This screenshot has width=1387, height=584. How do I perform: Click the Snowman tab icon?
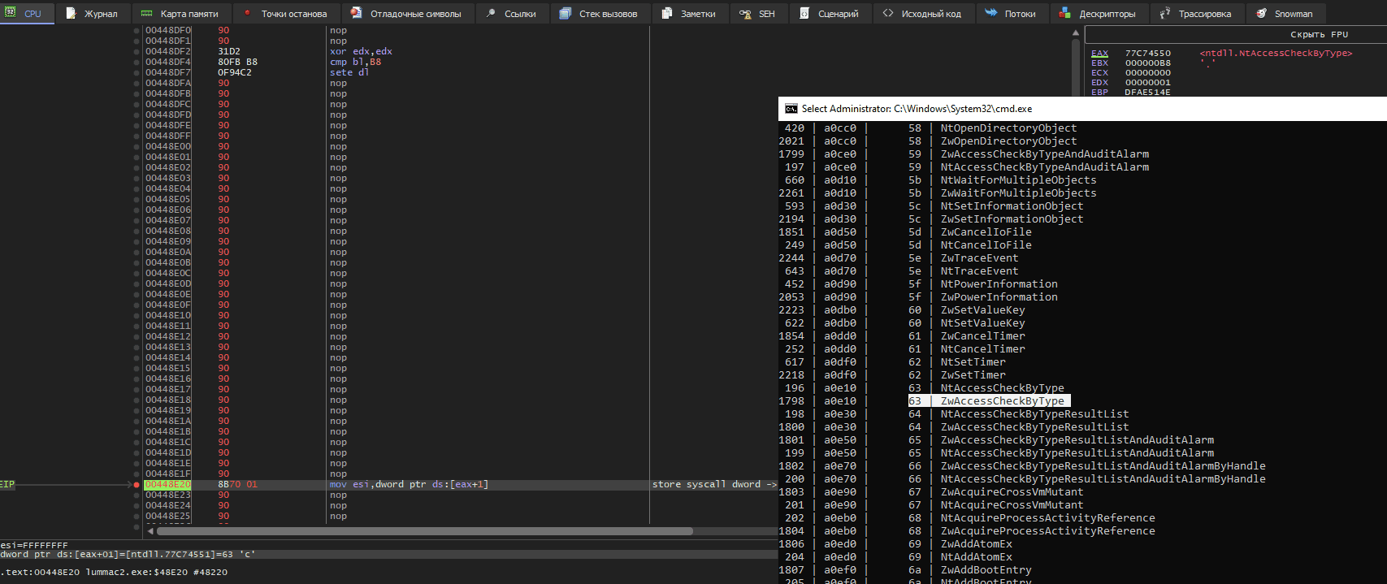point(1261,13)
